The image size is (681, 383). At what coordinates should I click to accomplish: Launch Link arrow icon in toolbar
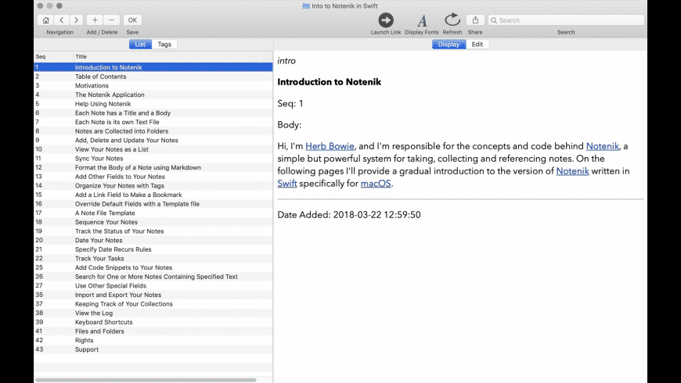386,20
